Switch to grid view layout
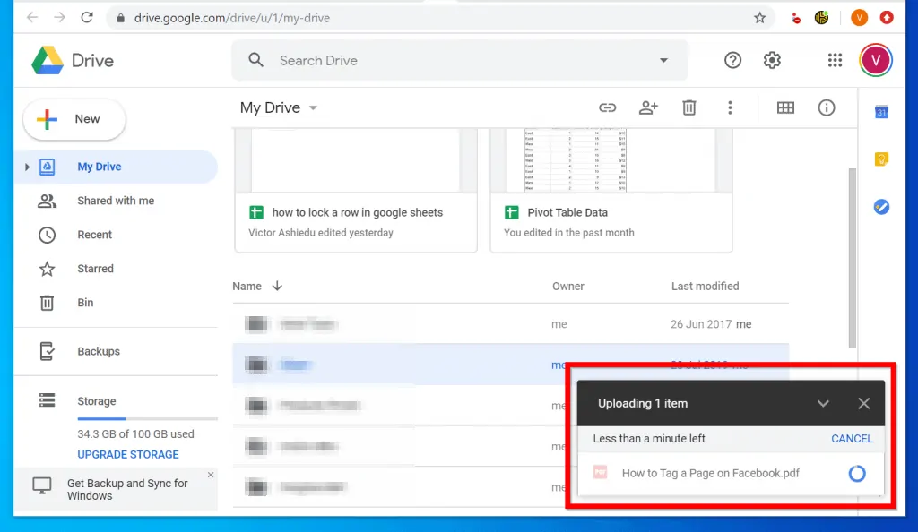 pos(785,108)
